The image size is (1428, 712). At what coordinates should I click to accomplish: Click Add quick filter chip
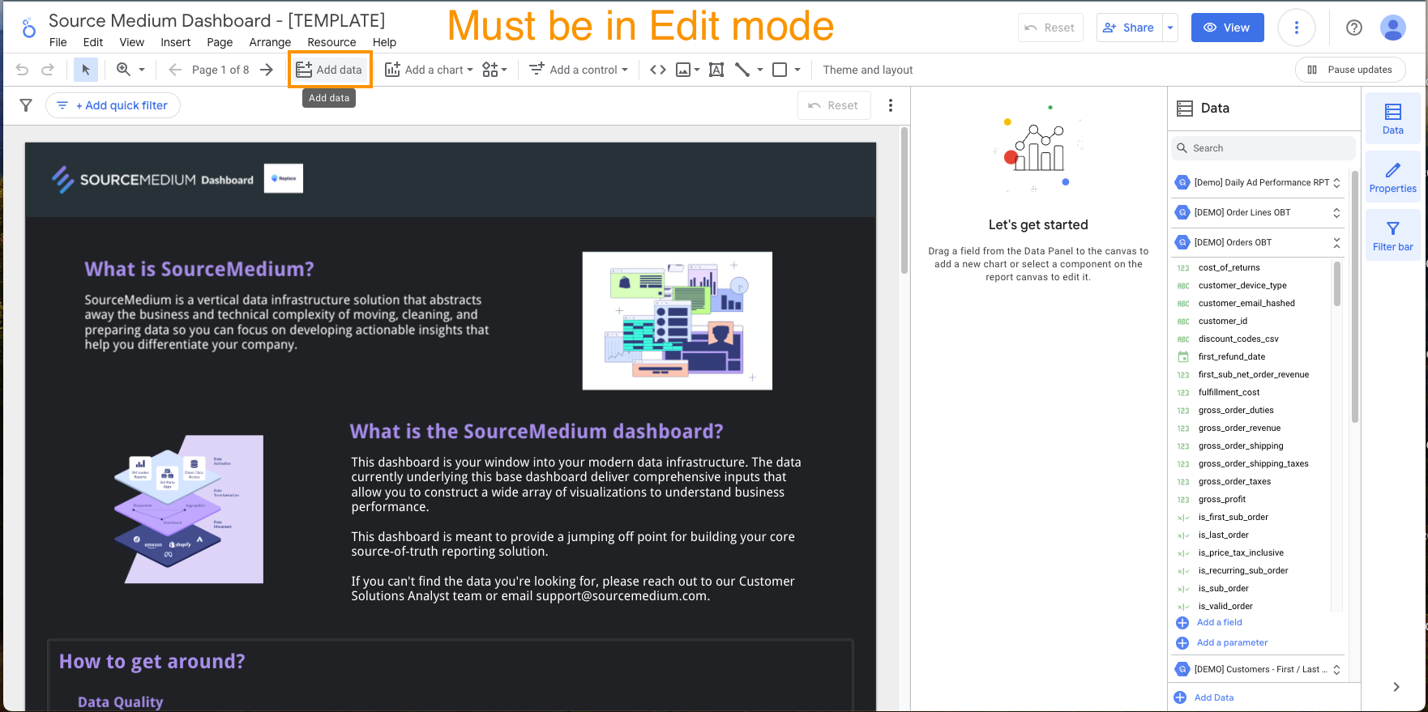click(113, 105)
